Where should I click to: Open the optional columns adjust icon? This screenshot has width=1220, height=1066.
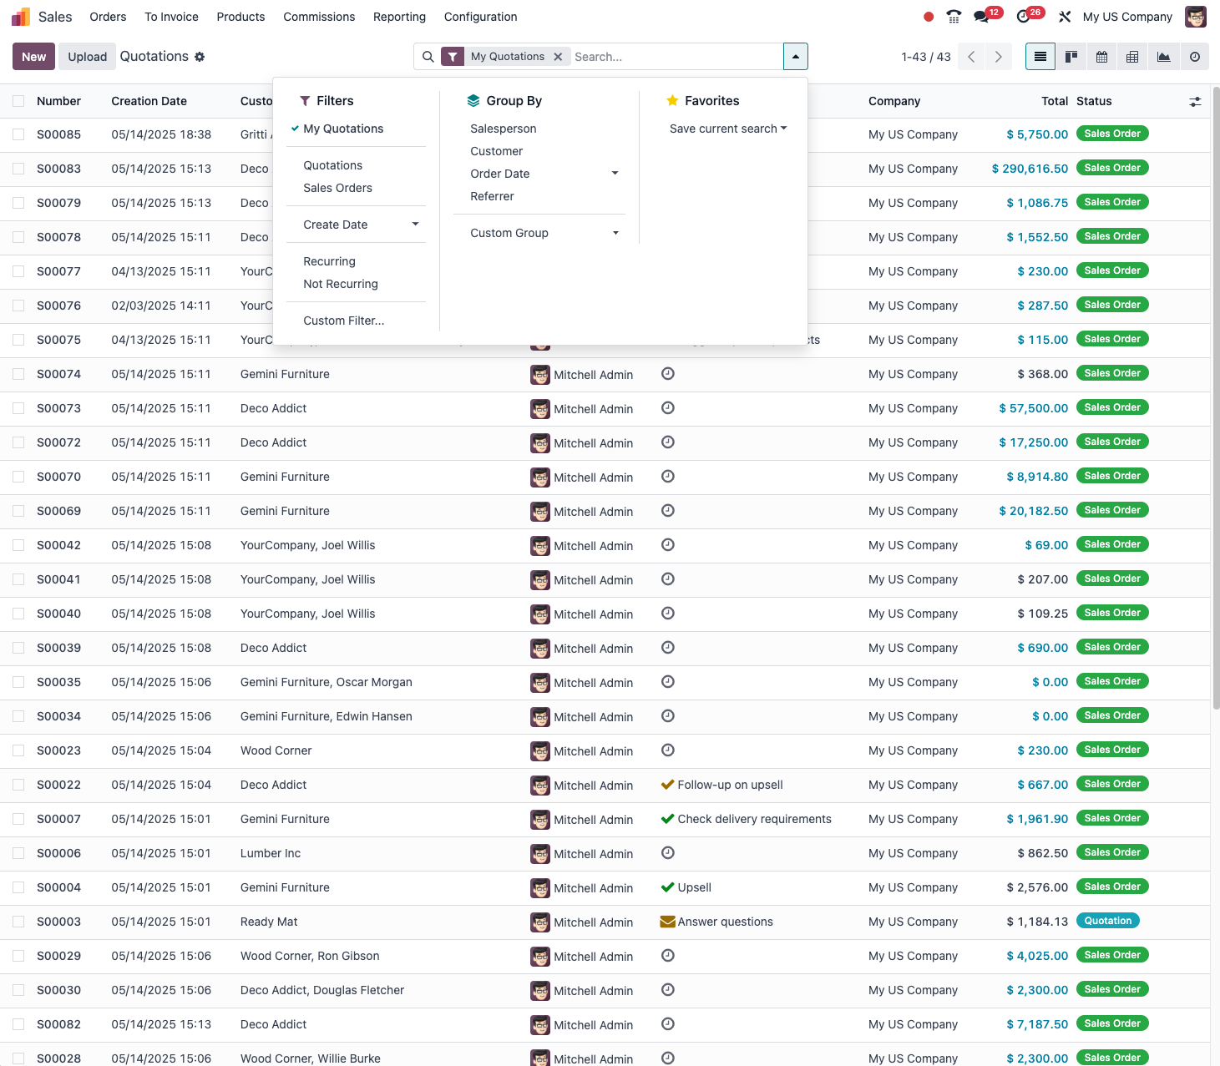click(1196, 102)
